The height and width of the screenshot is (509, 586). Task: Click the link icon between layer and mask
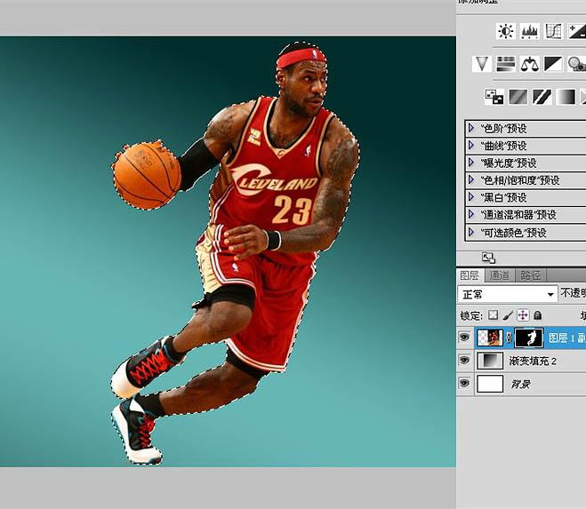coord(508,338)
